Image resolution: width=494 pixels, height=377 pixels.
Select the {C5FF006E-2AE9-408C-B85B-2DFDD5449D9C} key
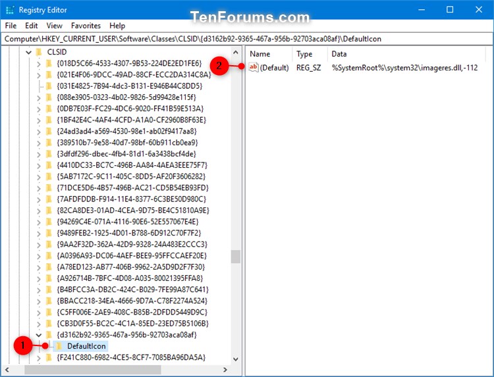[132, 312]
